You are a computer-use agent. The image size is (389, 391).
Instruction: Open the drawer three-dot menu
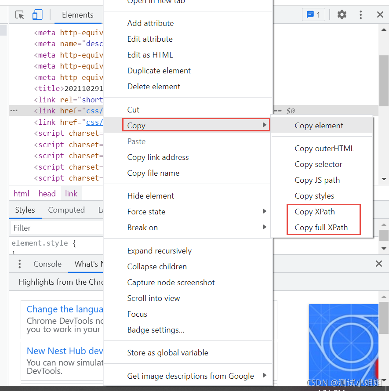tap(19, 264)
